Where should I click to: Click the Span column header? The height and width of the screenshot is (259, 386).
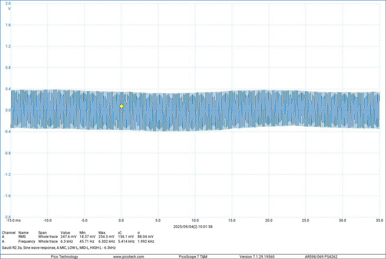pyautogui.click(x=42, y=233)
